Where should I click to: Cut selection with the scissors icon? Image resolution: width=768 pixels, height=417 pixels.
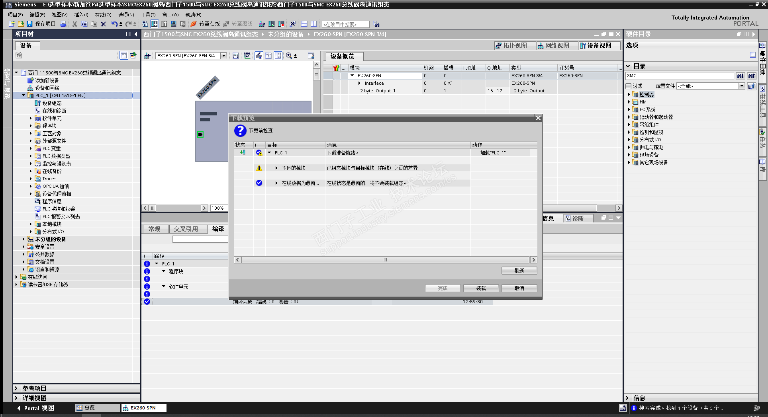click(x=74, y=24)
